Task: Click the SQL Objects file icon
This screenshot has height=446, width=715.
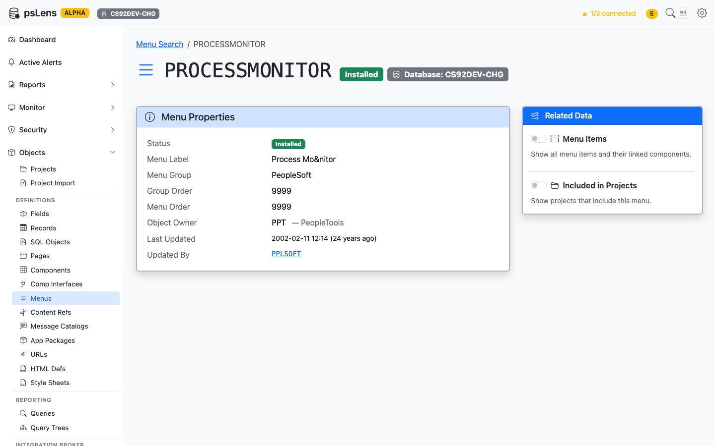Action: coord(23,242)
